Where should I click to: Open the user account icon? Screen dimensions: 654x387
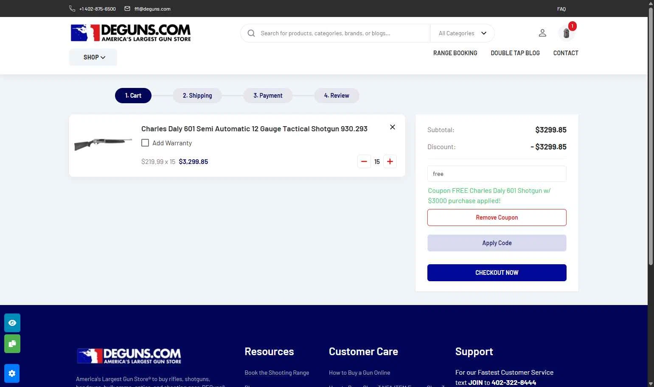click(542, 33)
